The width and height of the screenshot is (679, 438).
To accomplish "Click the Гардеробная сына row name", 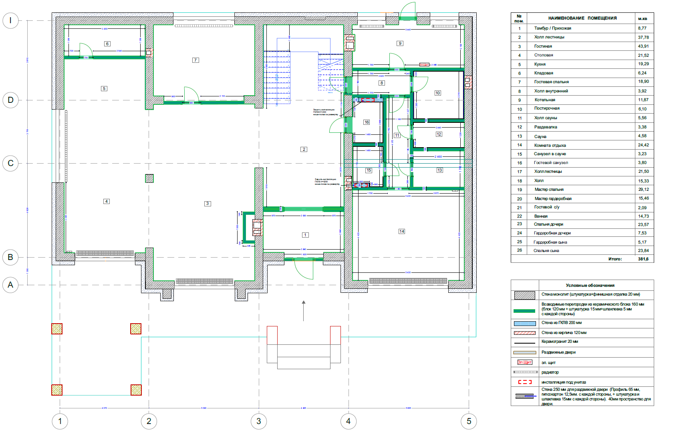I will click(550, 242).
